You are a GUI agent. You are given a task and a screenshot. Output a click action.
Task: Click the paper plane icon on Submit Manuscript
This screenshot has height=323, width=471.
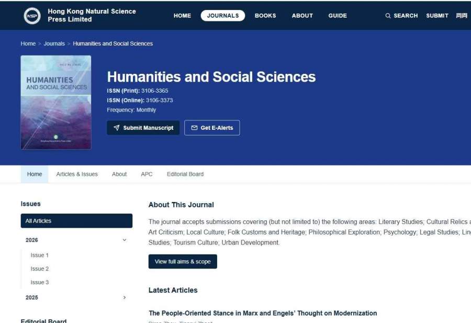117,128
